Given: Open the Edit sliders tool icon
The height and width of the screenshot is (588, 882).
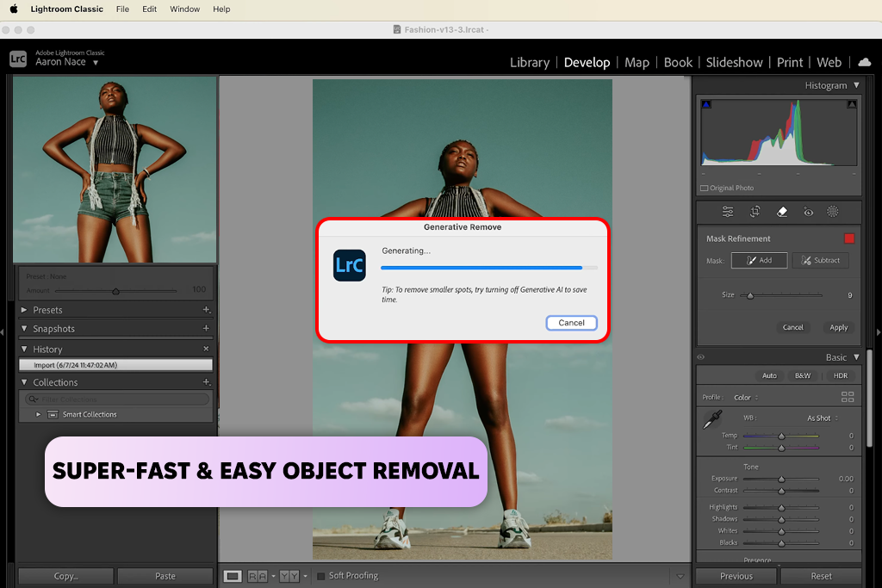Looking at the screenshot, I should [728, 212].
